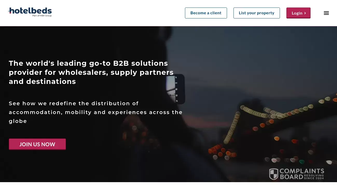Click the Complaints Board shield icon
This screenshot has height=185, width=337.
tap(274, 174)
